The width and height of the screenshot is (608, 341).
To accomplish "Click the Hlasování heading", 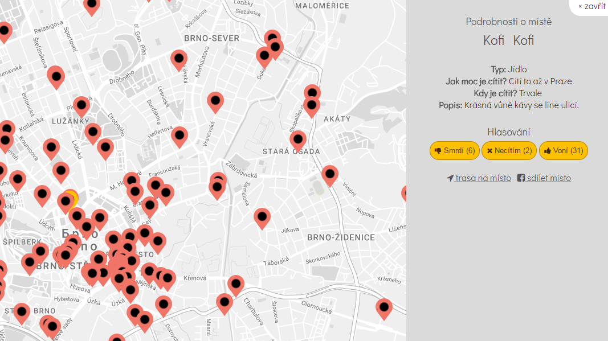I will pos(509,132).
